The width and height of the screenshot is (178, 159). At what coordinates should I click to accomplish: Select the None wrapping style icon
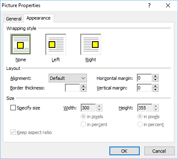pyautogui.click(x=21, y=45)
